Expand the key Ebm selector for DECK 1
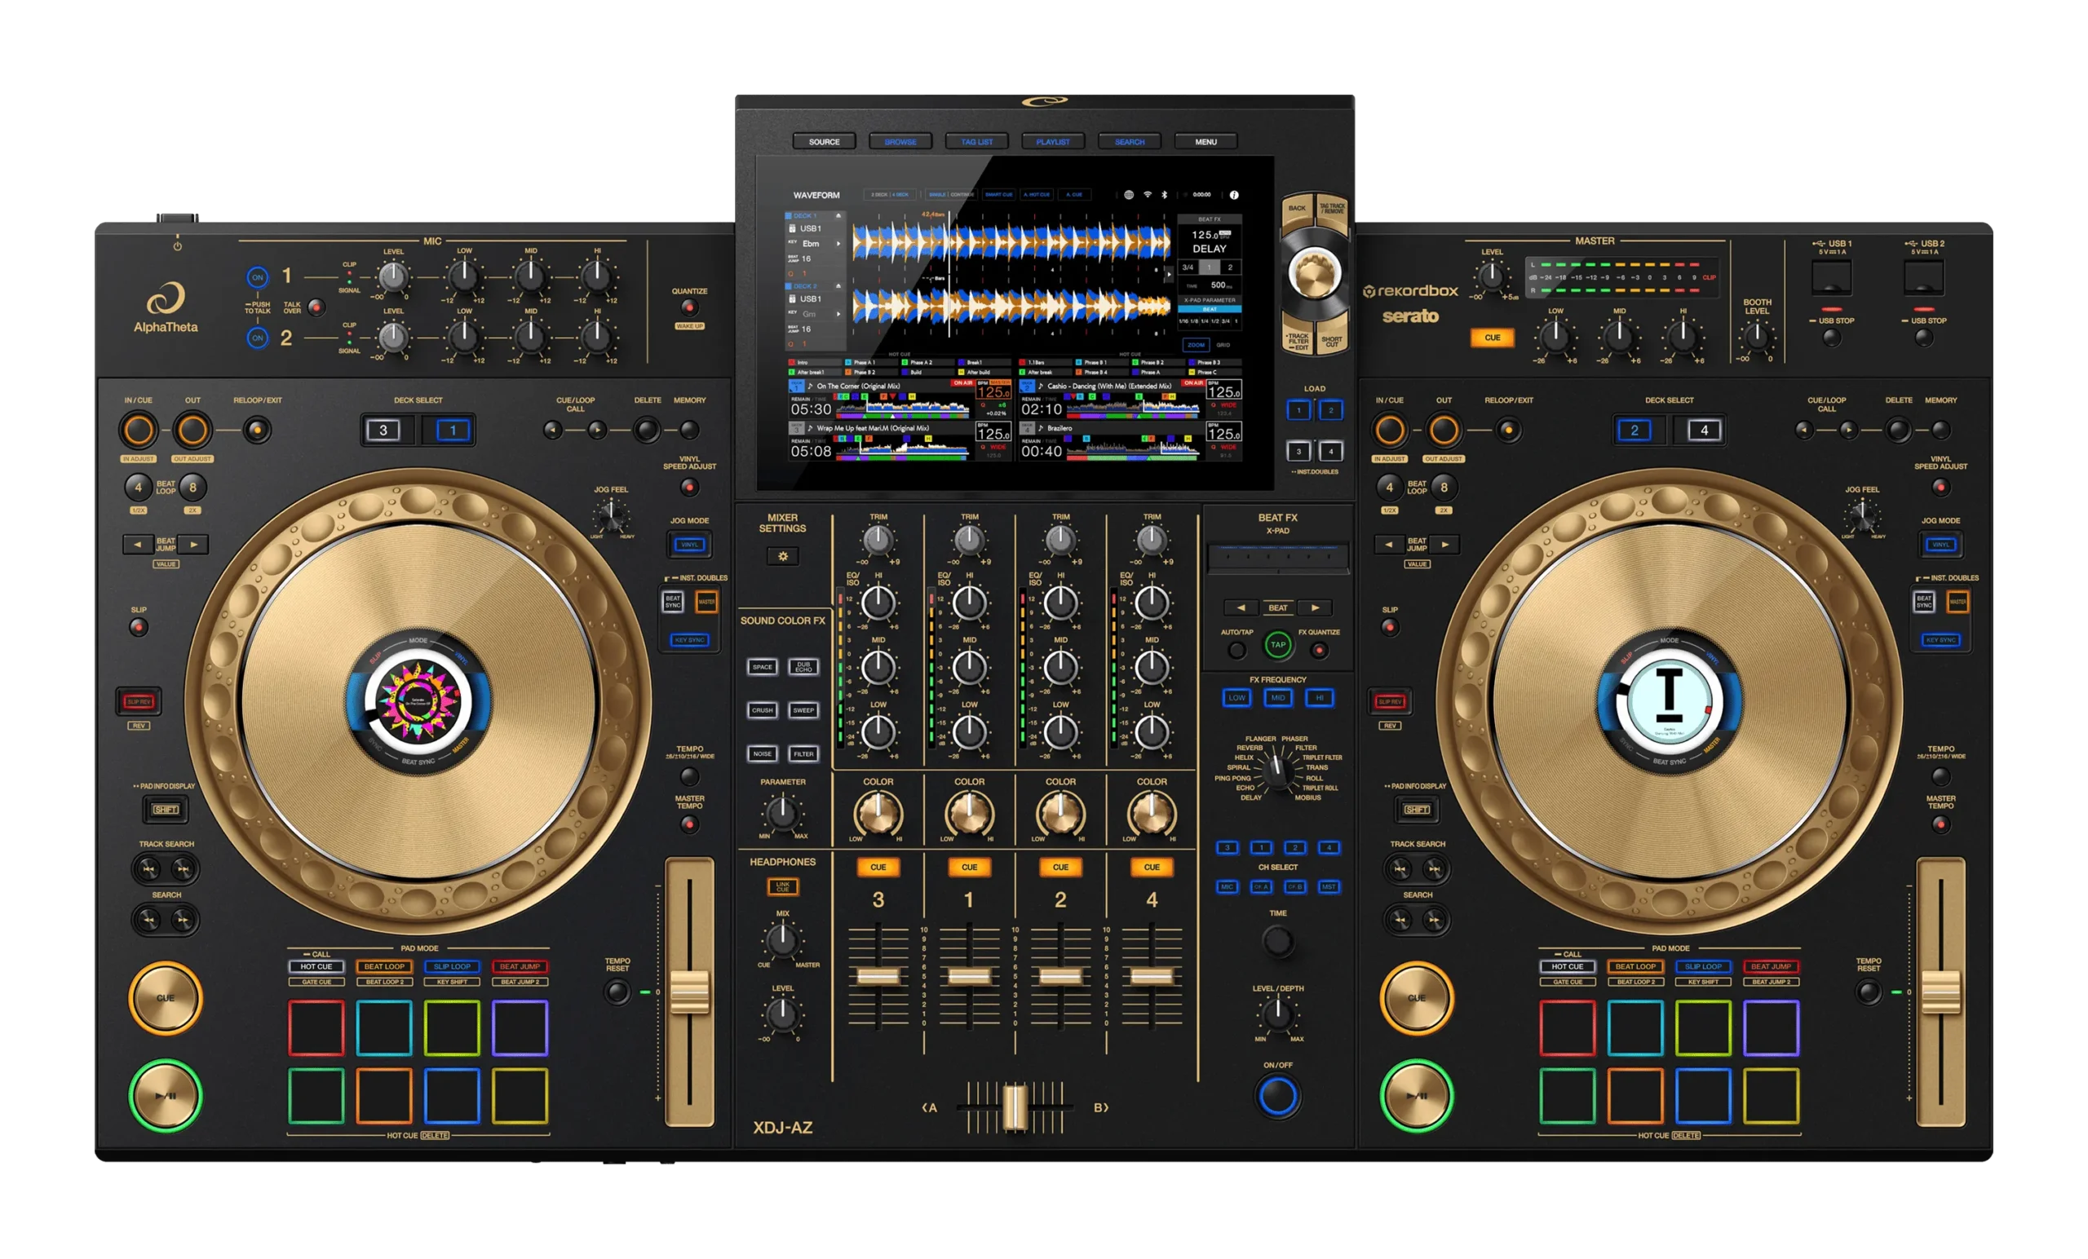Screen dimensions: 2088x1259 point(839,244)
